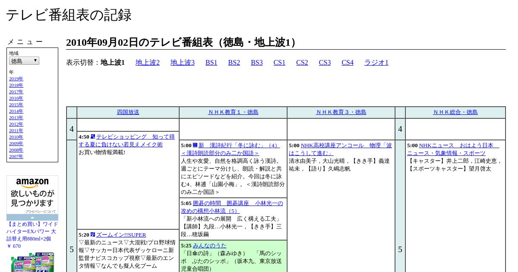Image resolution: width=518 pixels, height=272 pixels.
Task: Switch to CS2 listing
Action: pos(302,63)
